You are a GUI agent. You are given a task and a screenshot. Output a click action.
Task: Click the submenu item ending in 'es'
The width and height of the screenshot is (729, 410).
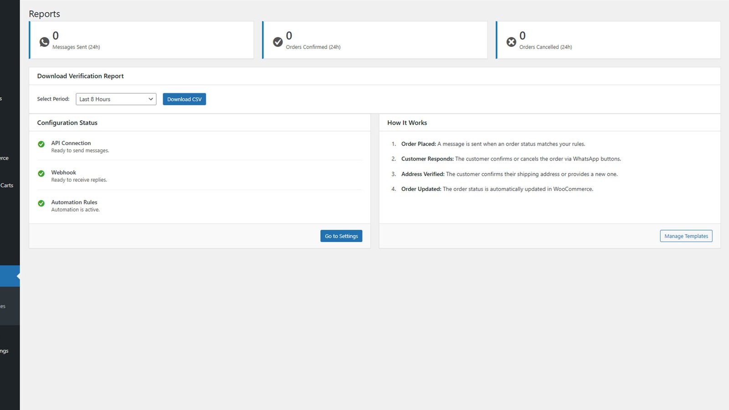(3, 306)
